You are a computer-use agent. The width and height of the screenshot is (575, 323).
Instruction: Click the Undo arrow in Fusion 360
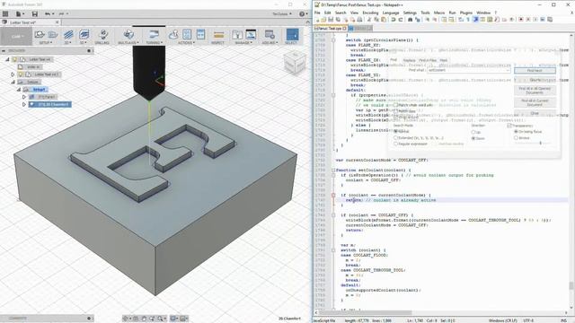(48, 14)
